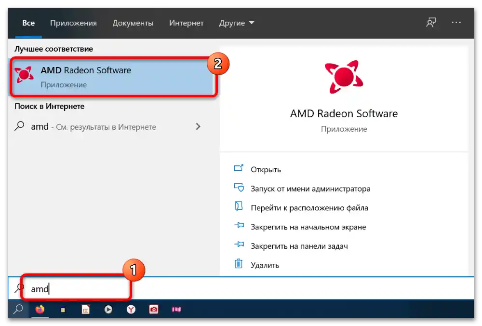
Task: Click the Лучшее соответствие heading
Action: coord(54,49)
